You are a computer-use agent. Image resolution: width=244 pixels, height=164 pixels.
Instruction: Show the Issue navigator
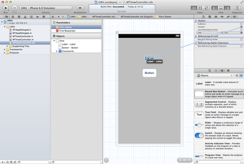tap(25, 17)
